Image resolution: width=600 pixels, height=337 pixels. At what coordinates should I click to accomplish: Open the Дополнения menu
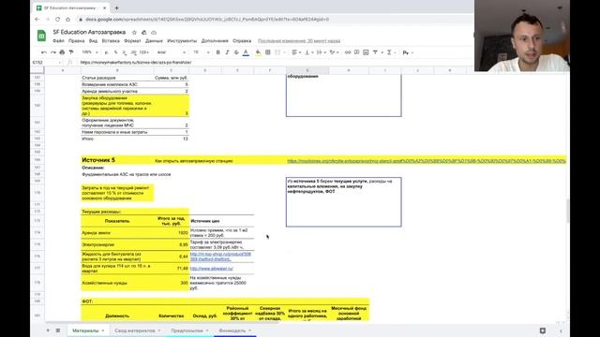(x=215, y=41)
